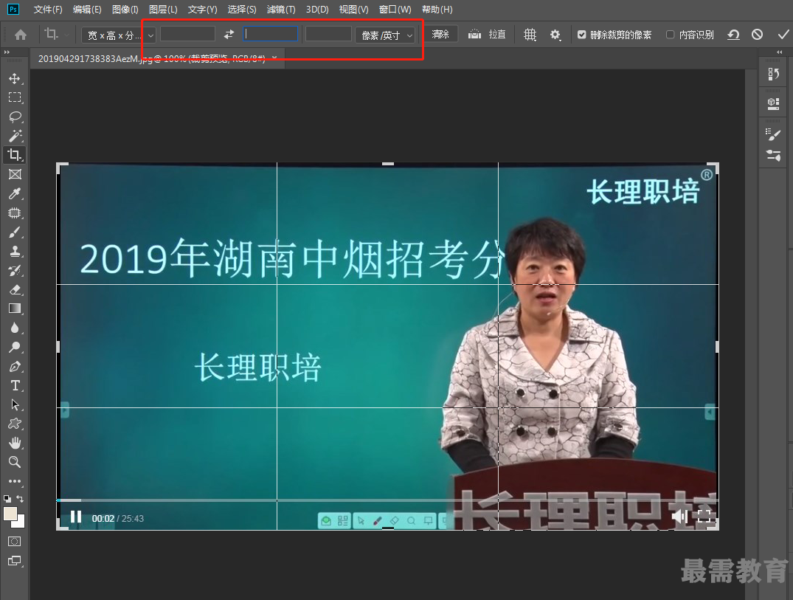Select the Rectangular Marquee tool
This screenshot has height=600, width=793.
(x=15, y=97)
